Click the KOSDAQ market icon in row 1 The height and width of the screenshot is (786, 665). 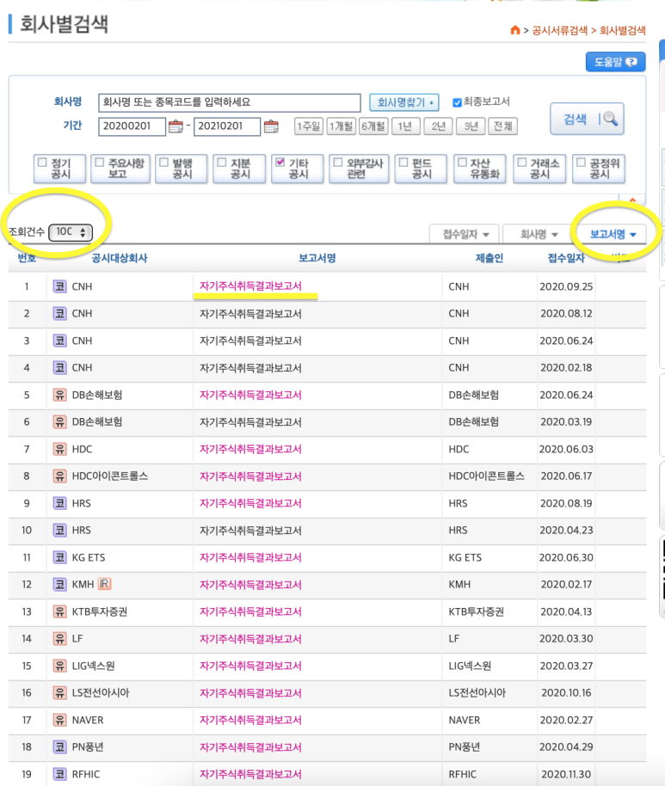pyautogui.click(x=59, y=286)
